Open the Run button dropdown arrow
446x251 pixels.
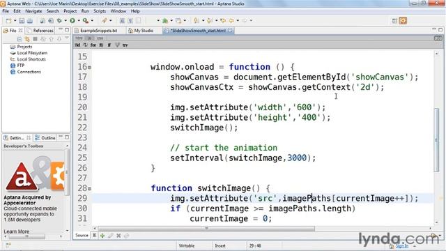79,20
